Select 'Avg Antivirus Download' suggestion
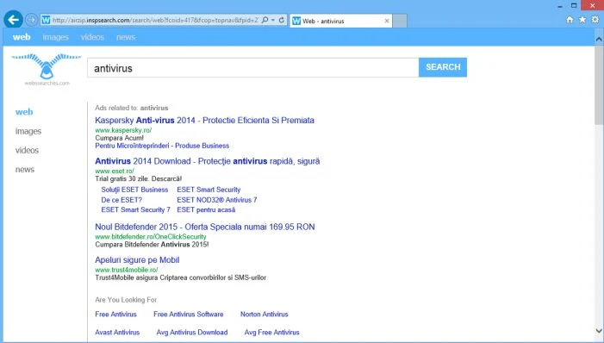 (192, 332)
